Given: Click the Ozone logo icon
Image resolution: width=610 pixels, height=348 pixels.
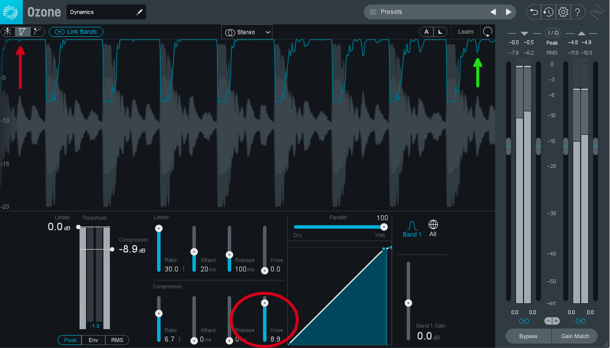Looking at the screenshot, I should [x=10, y=11].
